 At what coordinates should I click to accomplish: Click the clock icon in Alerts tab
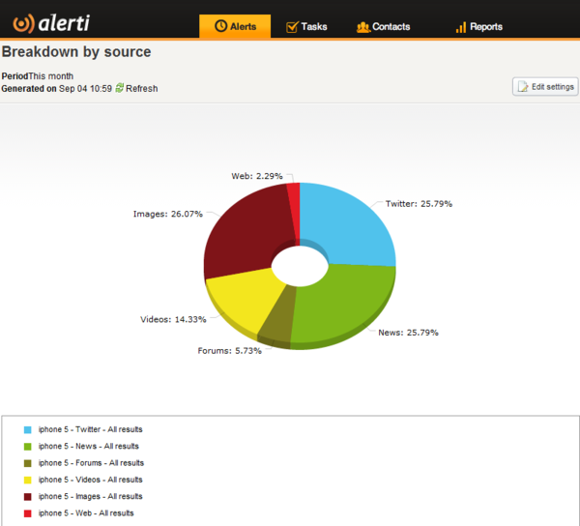pyautogui.click(x=220, y=26)
